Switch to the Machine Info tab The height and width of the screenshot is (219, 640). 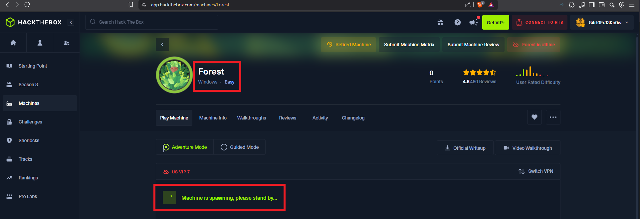(x=213, y=118)
